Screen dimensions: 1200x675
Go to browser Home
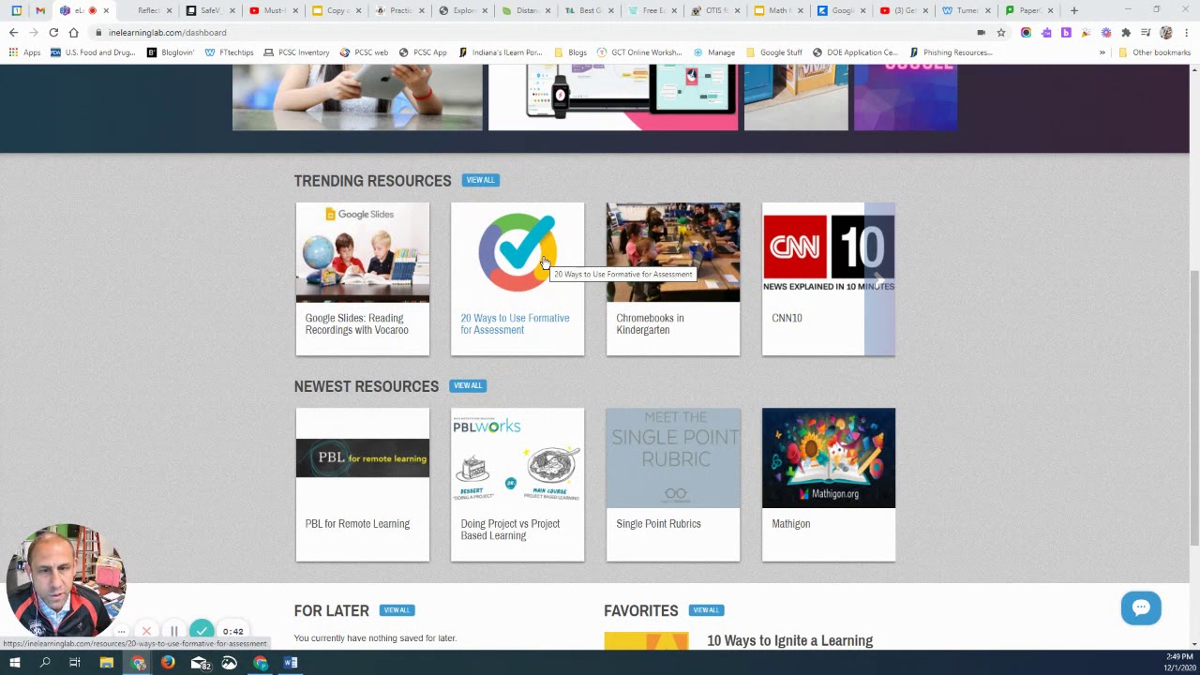[73, 33]
